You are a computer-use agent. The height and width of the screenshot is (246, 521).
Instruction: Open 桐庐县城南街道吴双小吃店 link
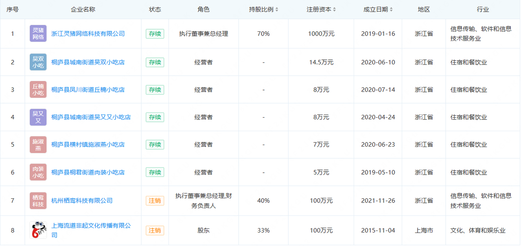(x=88, y=62)
